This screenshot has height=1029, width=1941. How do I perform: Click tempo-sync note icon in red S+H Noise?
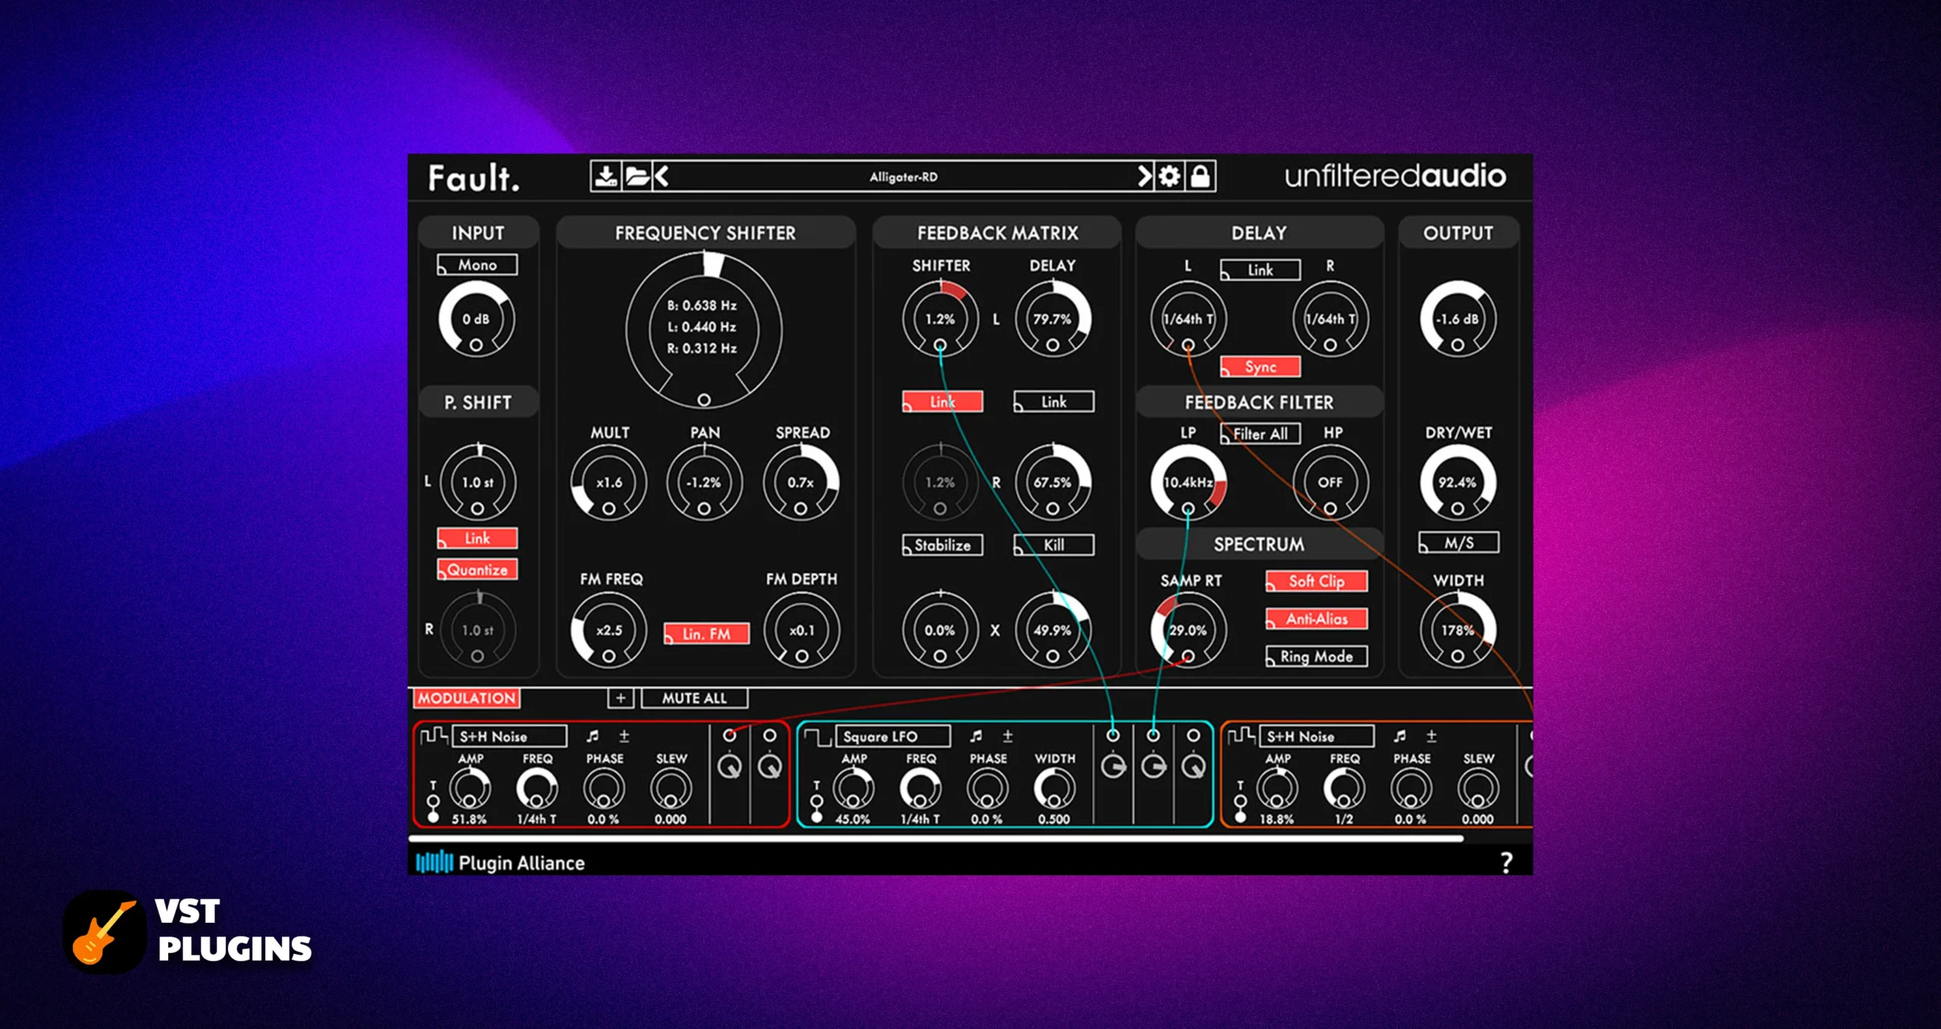592,736
